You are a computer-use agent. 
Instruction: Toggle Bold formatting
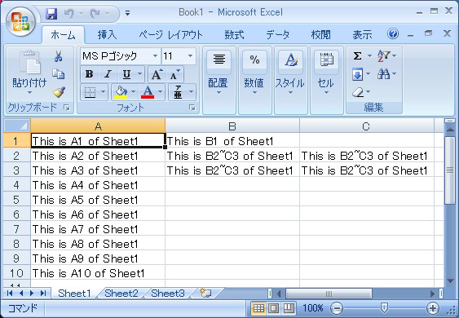pos(90,74)
